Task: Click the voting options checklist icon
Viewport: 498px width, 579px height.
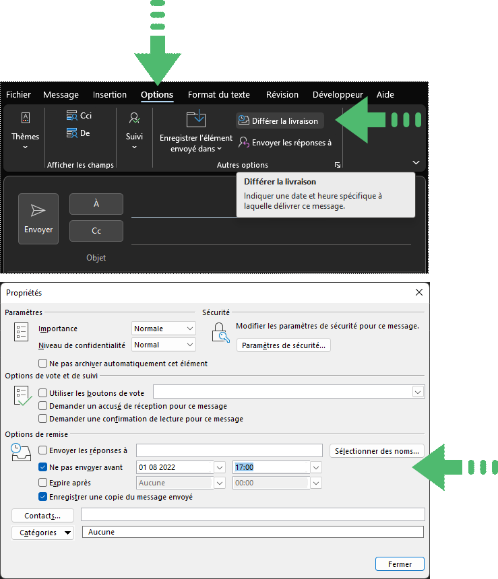Action: [22, 396]
